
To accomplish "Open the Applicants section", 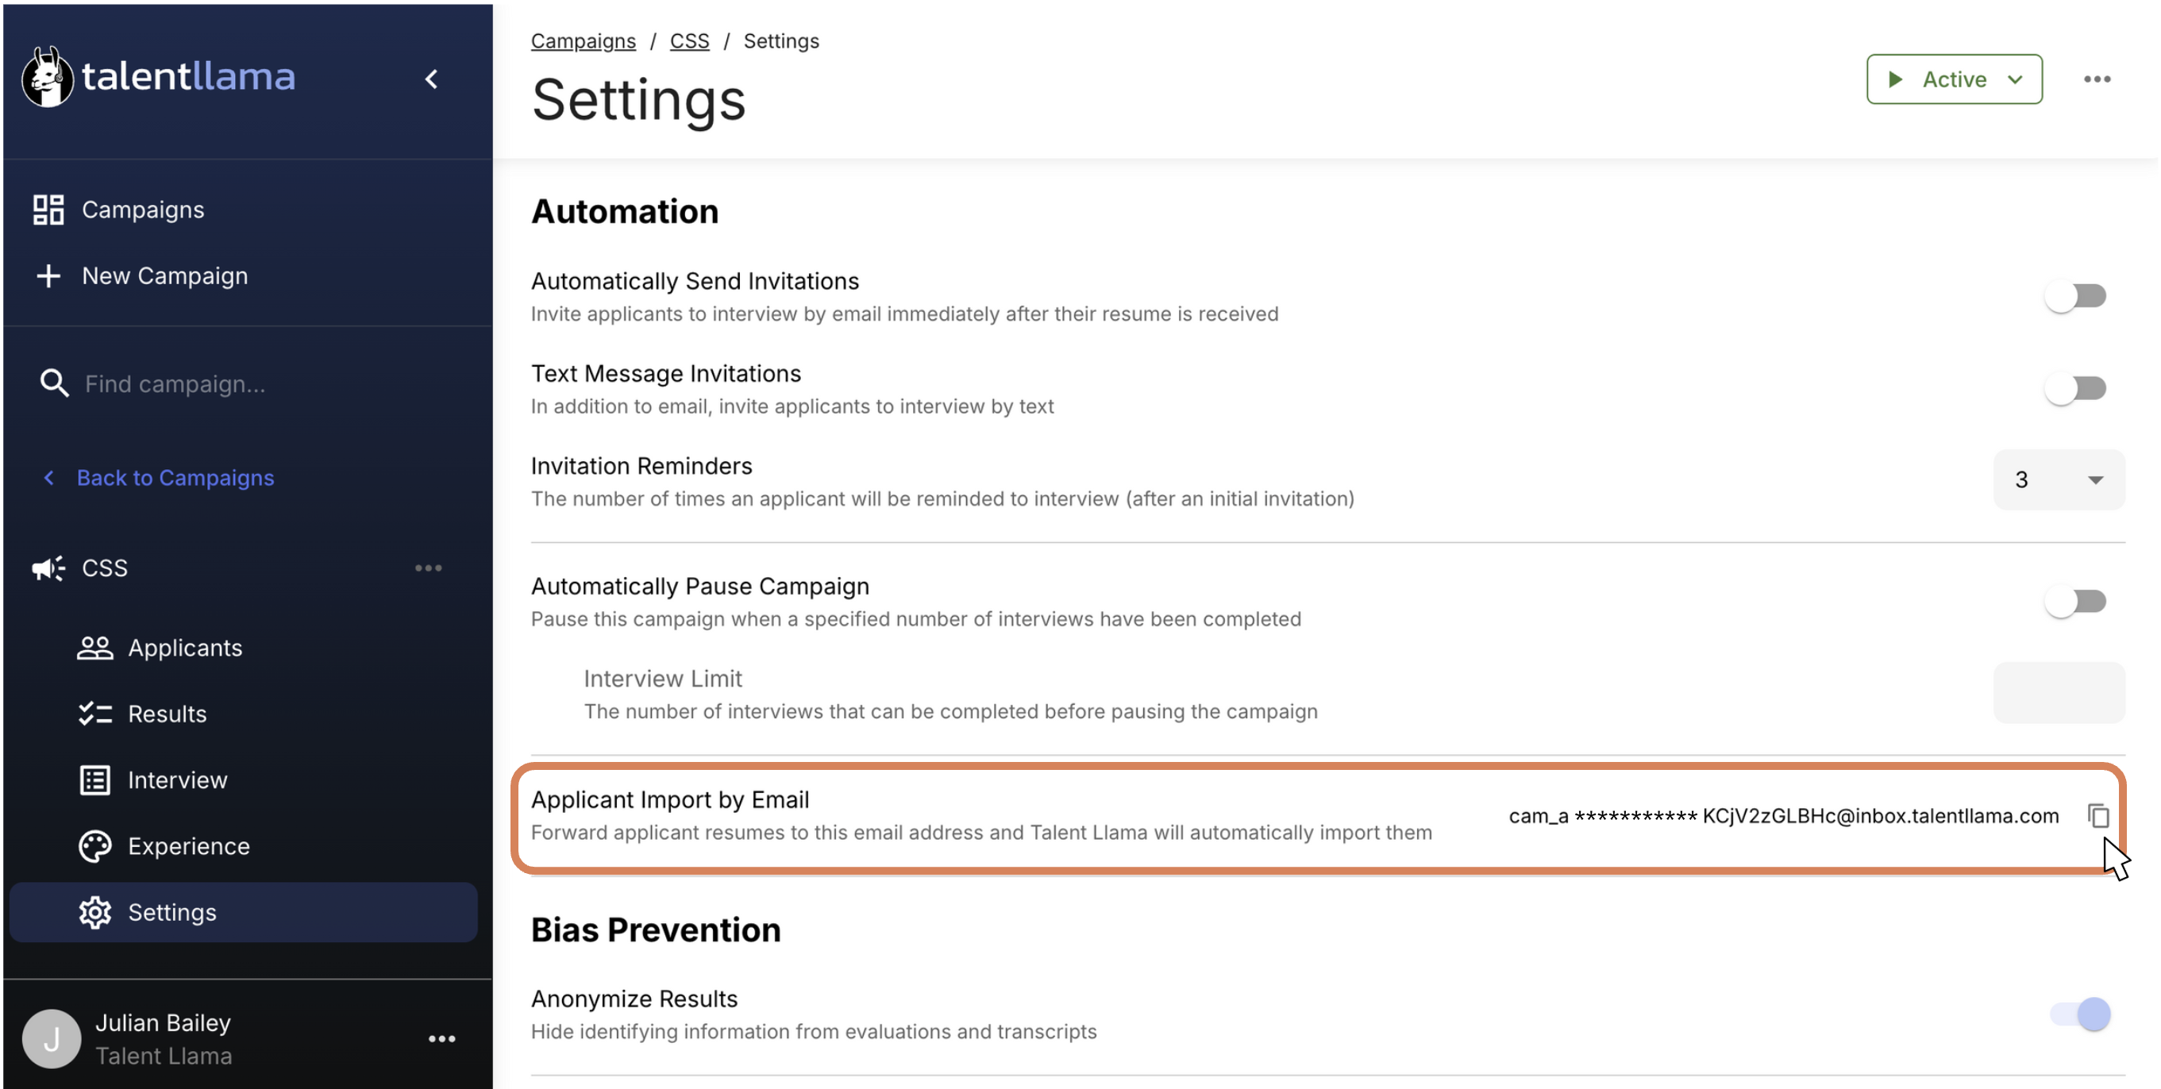I will tap(184, 648).
